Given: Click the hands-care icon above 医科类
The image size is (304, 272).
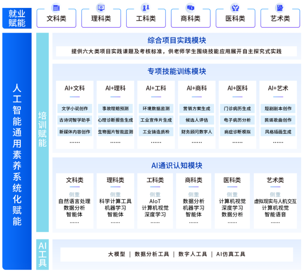Looking at the screenshot, I should (x=235, y=8).
